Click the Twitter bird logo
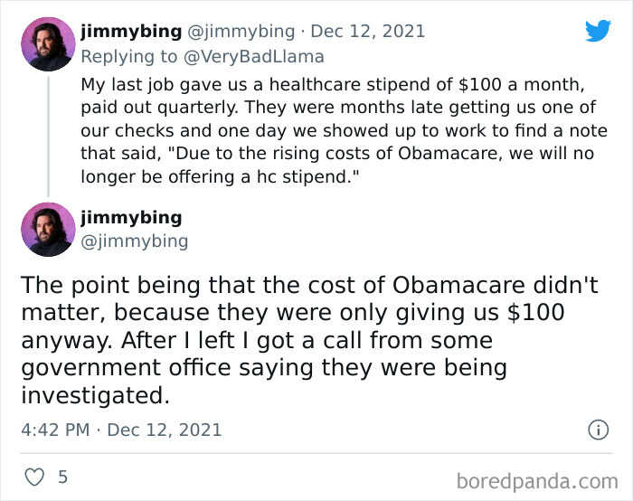Screen dimensions: 633x501 (598, 31)
